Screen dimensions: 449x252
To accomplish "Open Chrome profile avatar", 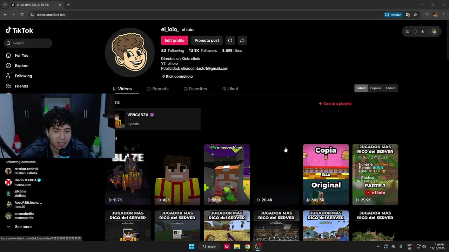I will click(435, 15).
